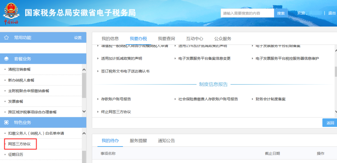Click the 制度信息报告 section heading

[213, 84]
